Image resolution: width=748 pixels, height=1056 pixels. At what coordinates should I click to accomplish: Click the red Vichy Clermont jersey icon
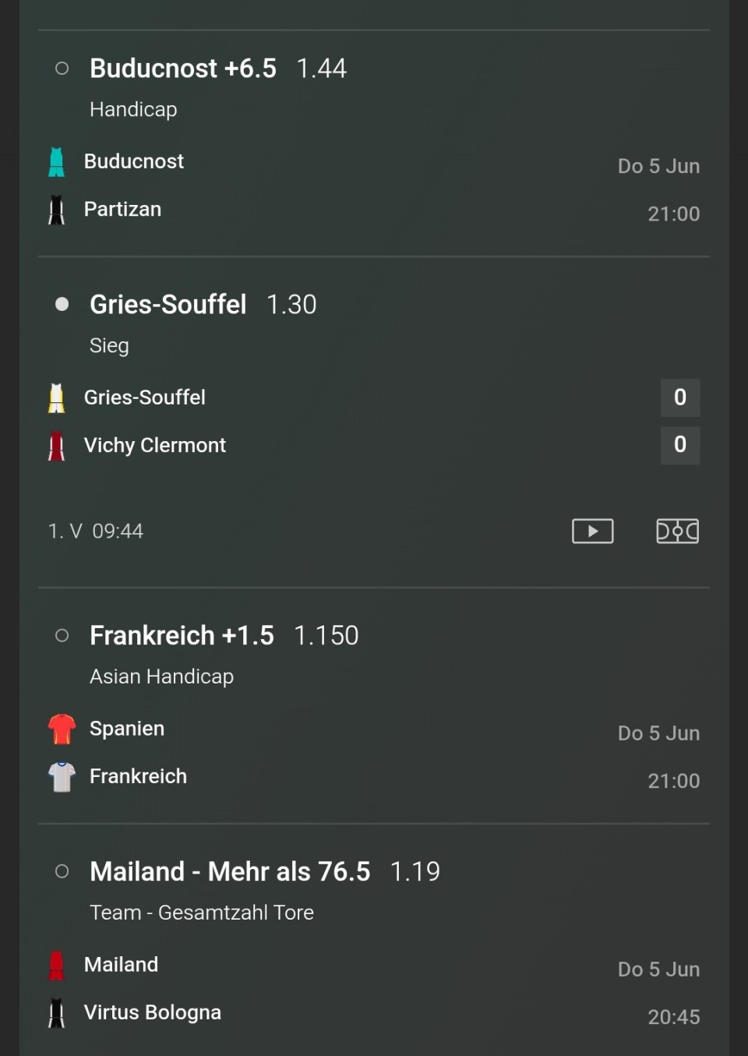pyautogui.click(x=56, y=446)
